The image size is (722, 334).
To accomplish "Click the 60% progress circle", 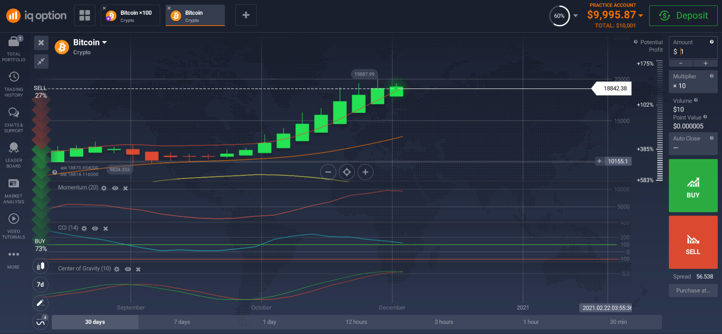I will click(x=559, y=16).
